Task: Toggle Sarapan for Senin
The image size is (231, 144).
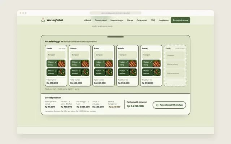Action: pos(56,55)
